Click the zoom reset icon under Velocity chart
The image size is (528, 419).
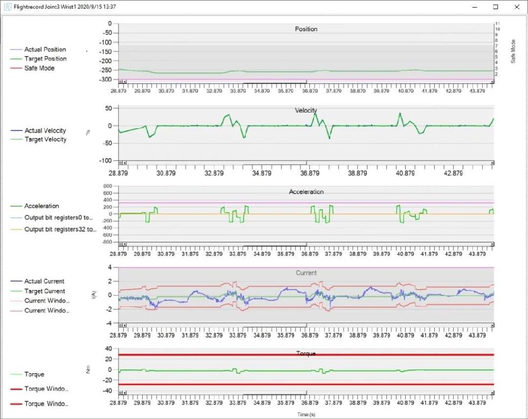pos(121,162)
